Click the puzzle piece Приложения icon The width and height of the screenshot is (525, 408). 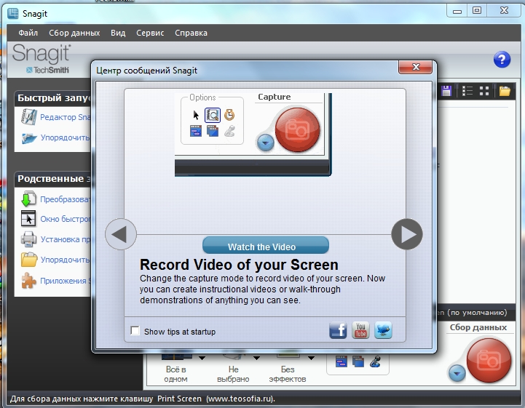click(x=29, y=281)
